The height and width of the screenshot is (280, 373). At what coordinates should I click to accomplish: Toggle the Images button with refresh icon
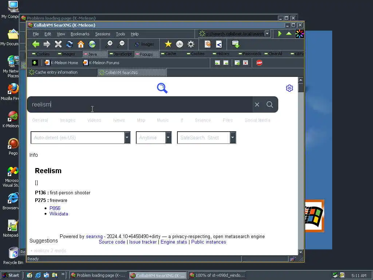tap(144, 44)
